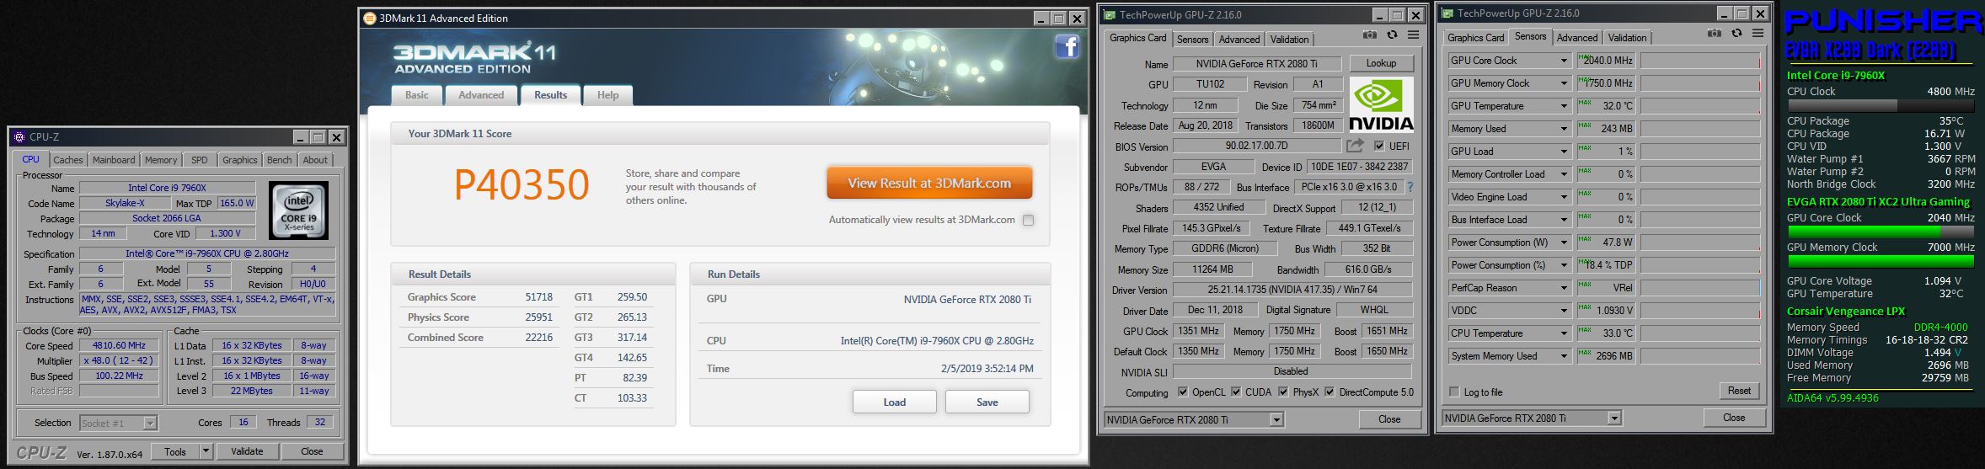The height and width of the screenshot is (469, 1985).
Task: Click MAX indicator for VDDC sensor
Action: 1584,307
